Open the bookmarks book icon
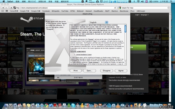 tap(2, 11)
